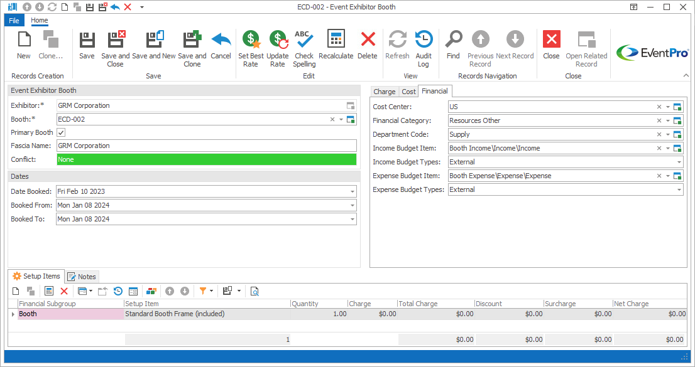This screenshot has height=367, width=695.
Task: Click the Quantity column header
Action: tap(319, 304)
